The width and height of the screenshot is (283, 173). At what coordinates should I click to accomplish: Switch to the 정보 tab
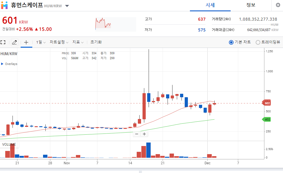point(251,5)
